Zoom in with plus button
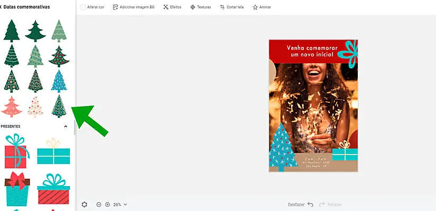The height and width of the screenshot is (211, 436). 108,205
